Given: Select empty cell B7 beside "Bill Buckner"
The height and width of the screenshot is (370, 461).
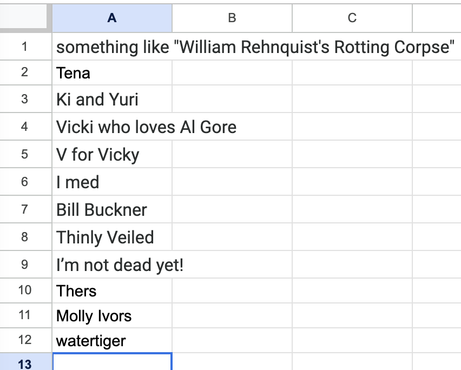Looking at the screenshot, I should (x=232, y=210).
